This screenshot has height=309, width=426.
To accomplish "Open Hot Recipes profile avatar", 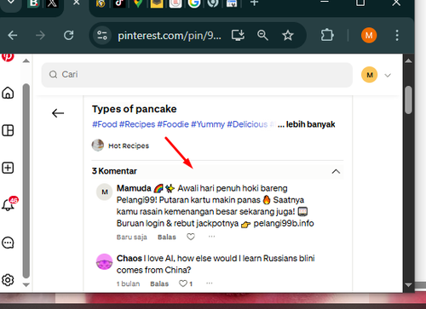I will tap(98, 146).
